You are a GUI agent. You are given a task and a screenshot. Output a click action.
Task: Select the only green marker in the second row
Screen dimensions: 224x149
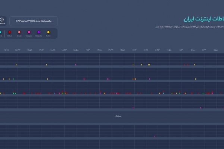point(14,79)
